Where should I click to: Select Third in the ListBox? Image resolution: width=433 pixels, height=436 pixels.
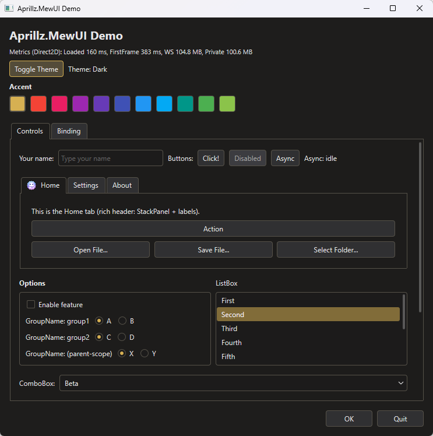(x=308, y=328)
